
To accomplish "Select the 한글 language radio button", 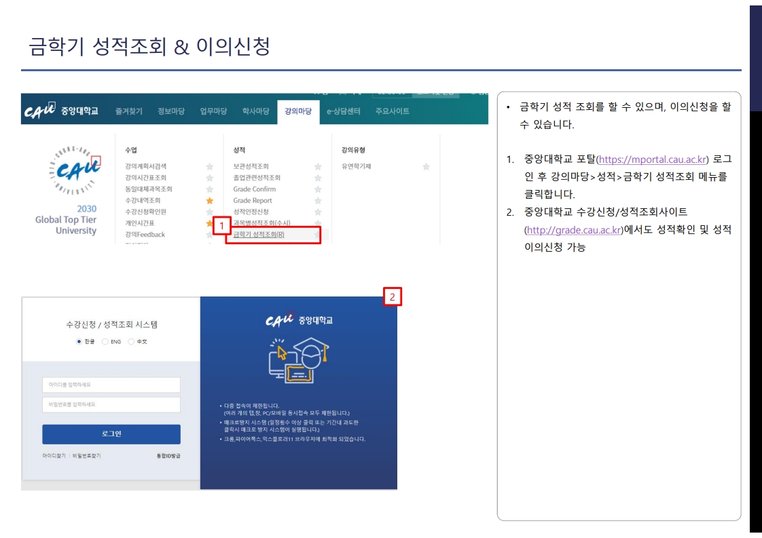I will pos(79,341).
